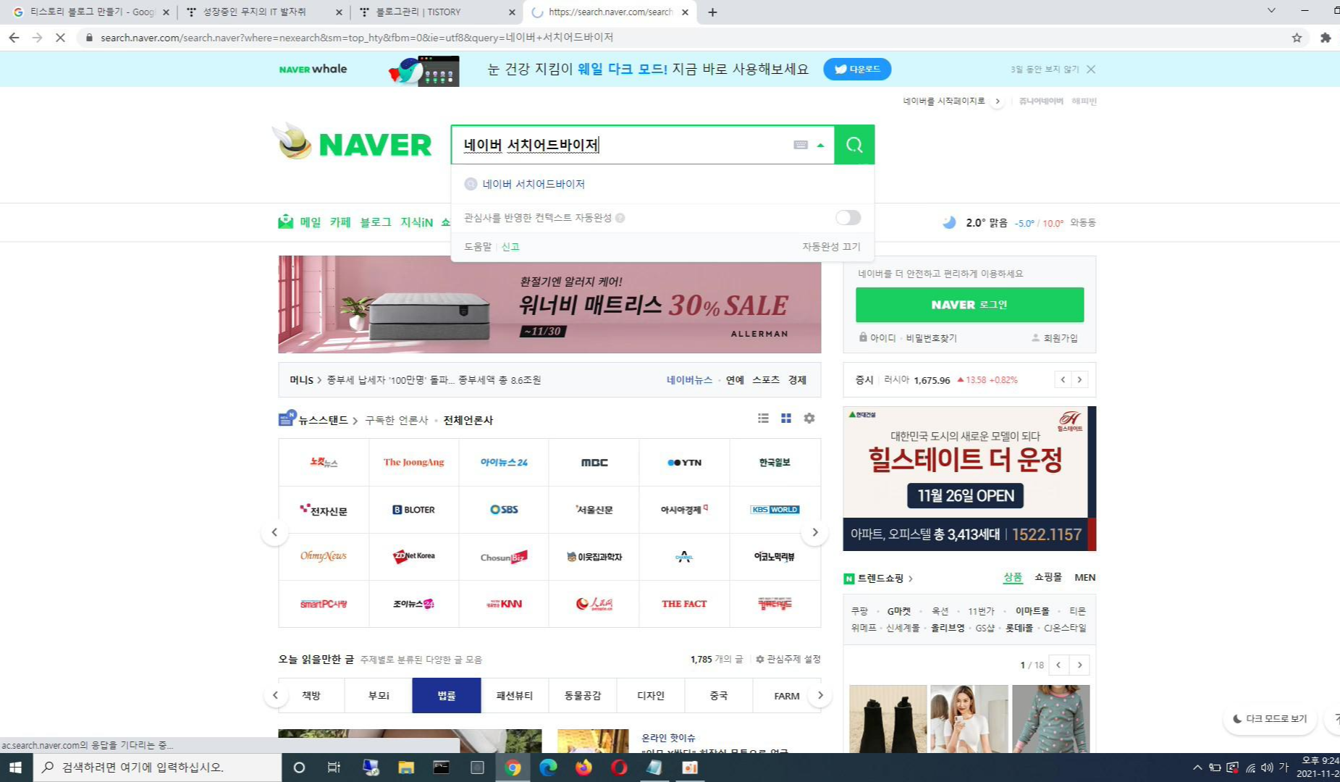
Task: Close the Whale banner with X
Action: pyautogui.click(x=1091, y=70)
